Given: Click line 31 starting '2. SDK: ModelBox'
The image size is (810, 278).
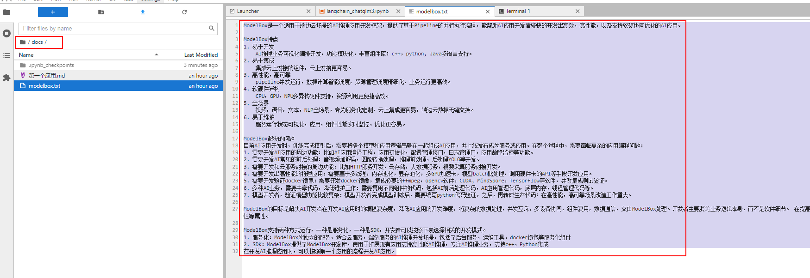Looking at the screenshot, I should tap(396, 244).
